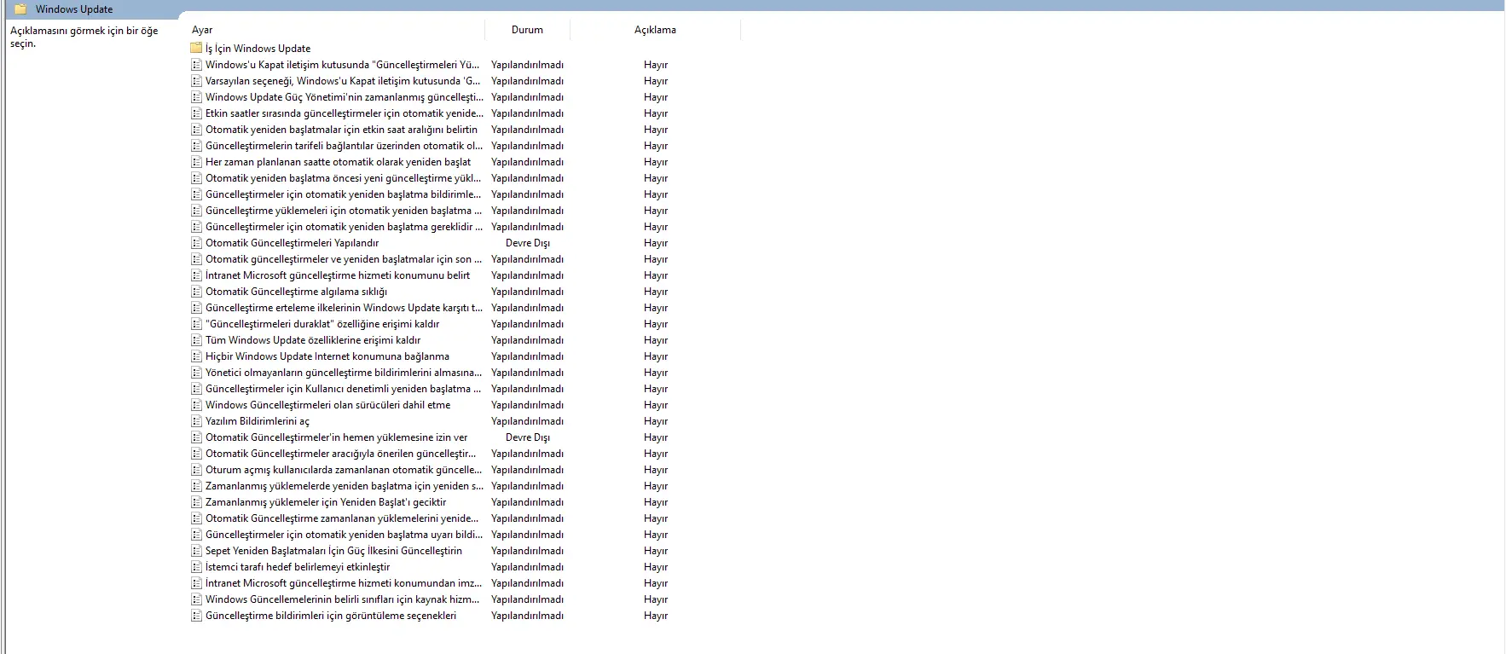Click icon for İstemci tarafı hedef belirlemeyi etkinleştir
The width and height of the screenshot is (1506, 654).
click(x=196, y=567)
